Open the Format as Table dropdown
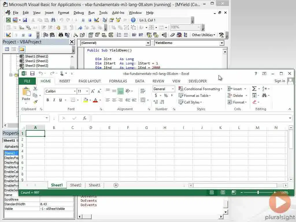296x222 pixels. (195, 95)
